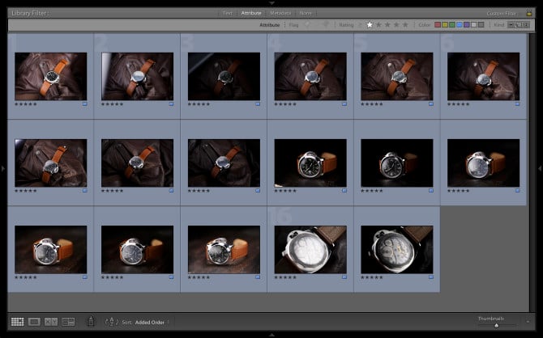Click the badge icon on thumbnail 1
Screen dimensions: 543x338
tap(85, 104)
